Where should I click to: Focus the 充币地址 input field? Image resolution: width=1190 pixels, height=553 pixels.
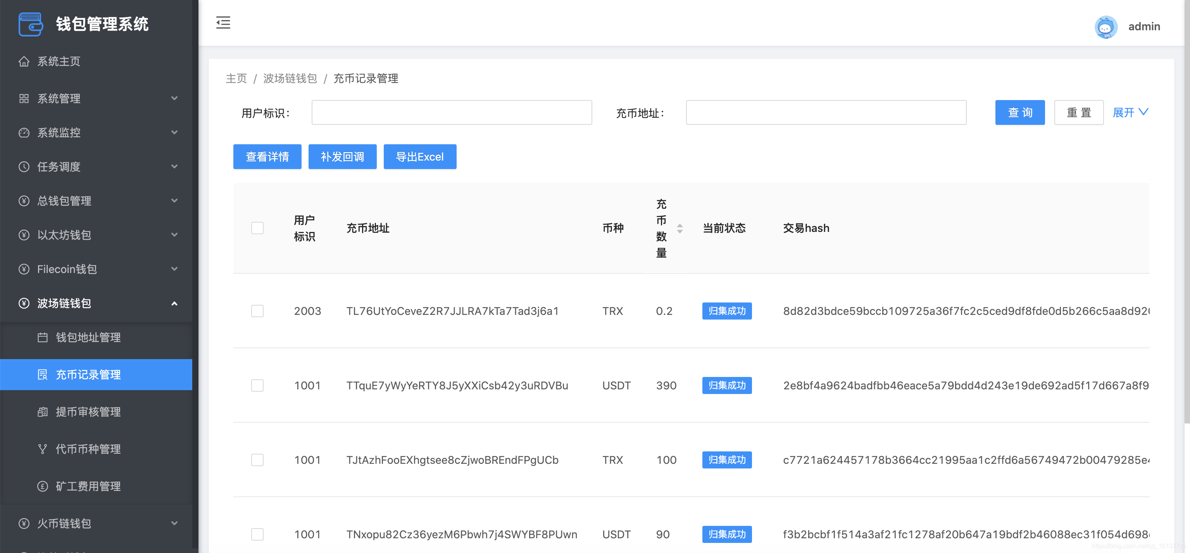826,112
